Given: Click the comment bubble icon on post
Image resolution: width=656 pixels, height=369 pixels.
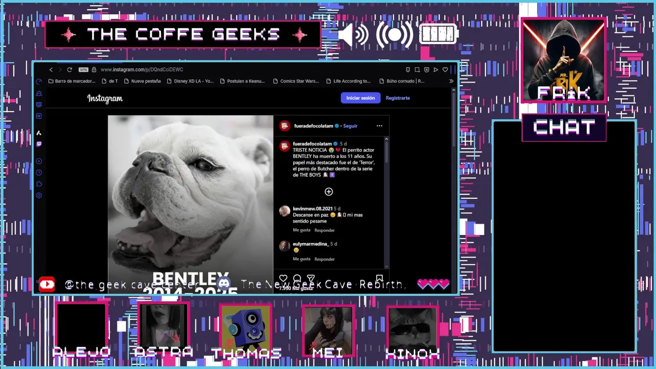Looking at the screenshot, I should coord(297,279).
